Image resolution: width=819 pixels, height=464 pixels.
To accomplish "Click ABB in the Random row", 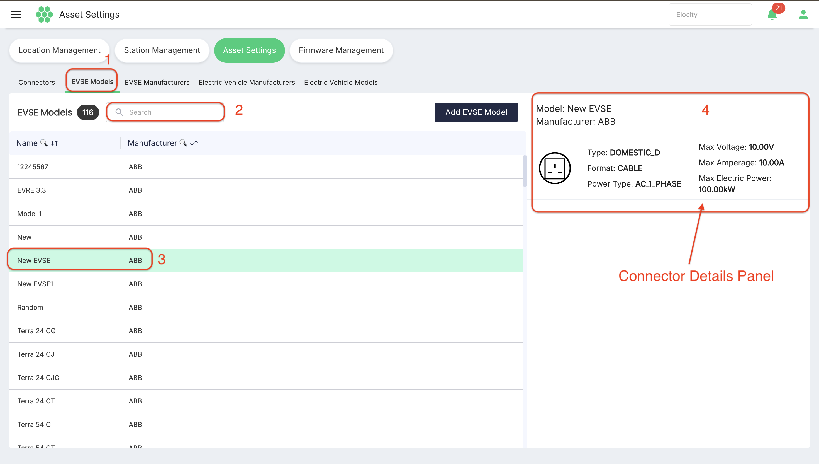I will pos(135,308).
